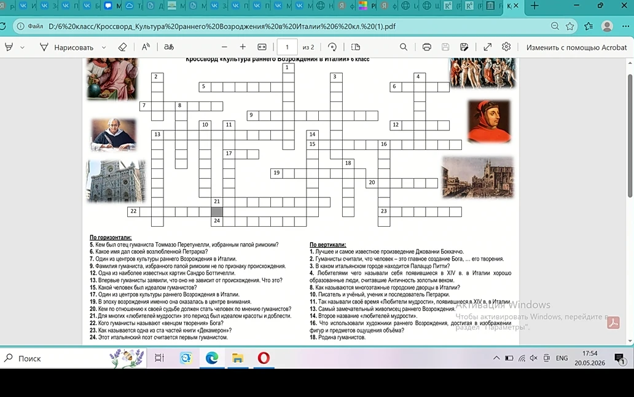The width and height of the screenshot is (634, 397).
Task: Open the browser profile menu
Action: coord(607,26)
